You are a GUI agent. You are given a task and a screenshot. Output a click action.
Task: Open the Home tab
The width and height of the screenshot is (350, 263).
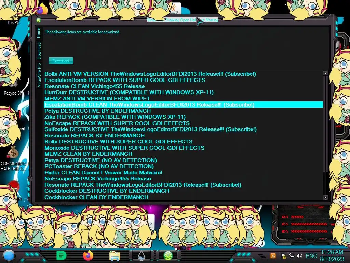(x=39, y=33)
